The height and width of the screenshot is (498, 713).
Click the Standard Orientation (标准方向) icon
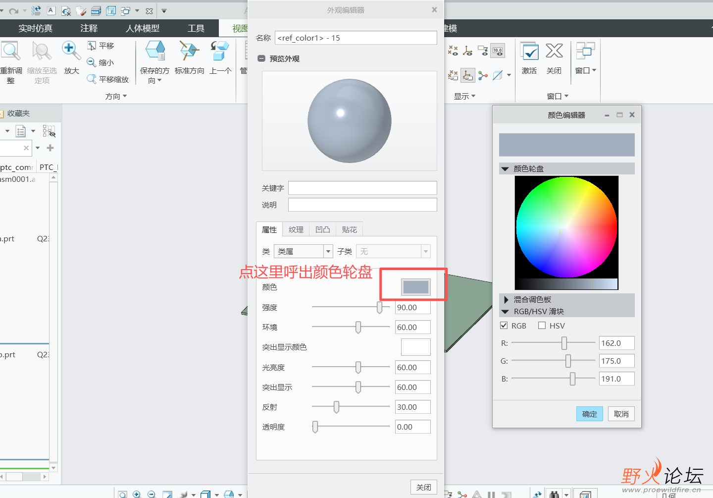click(189, 51)
